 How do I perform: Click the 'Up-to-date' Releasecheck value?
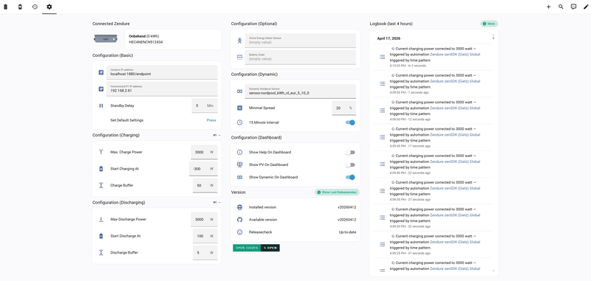pyautogui.click(x=347, y=232)
